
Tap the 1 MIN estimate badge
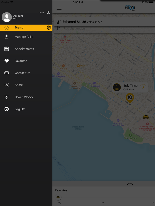[117, 87]
